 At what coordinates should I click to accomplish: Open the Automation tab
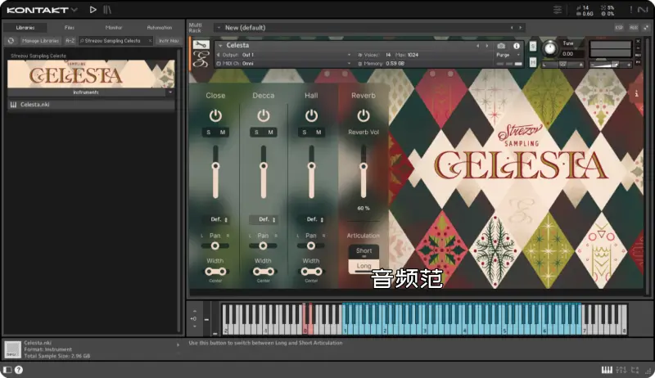point(160,27)
